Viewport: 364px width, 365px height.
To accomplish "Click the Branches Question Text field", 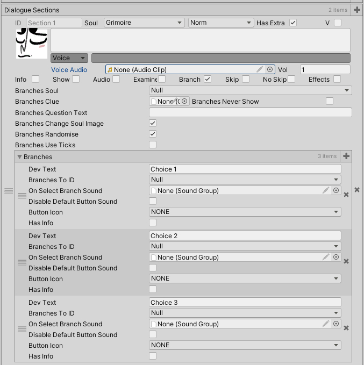I will click(x=250, y=112).
